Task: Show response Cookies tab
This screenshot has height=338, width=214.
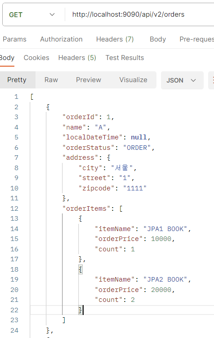Action: tap(36, 58)
